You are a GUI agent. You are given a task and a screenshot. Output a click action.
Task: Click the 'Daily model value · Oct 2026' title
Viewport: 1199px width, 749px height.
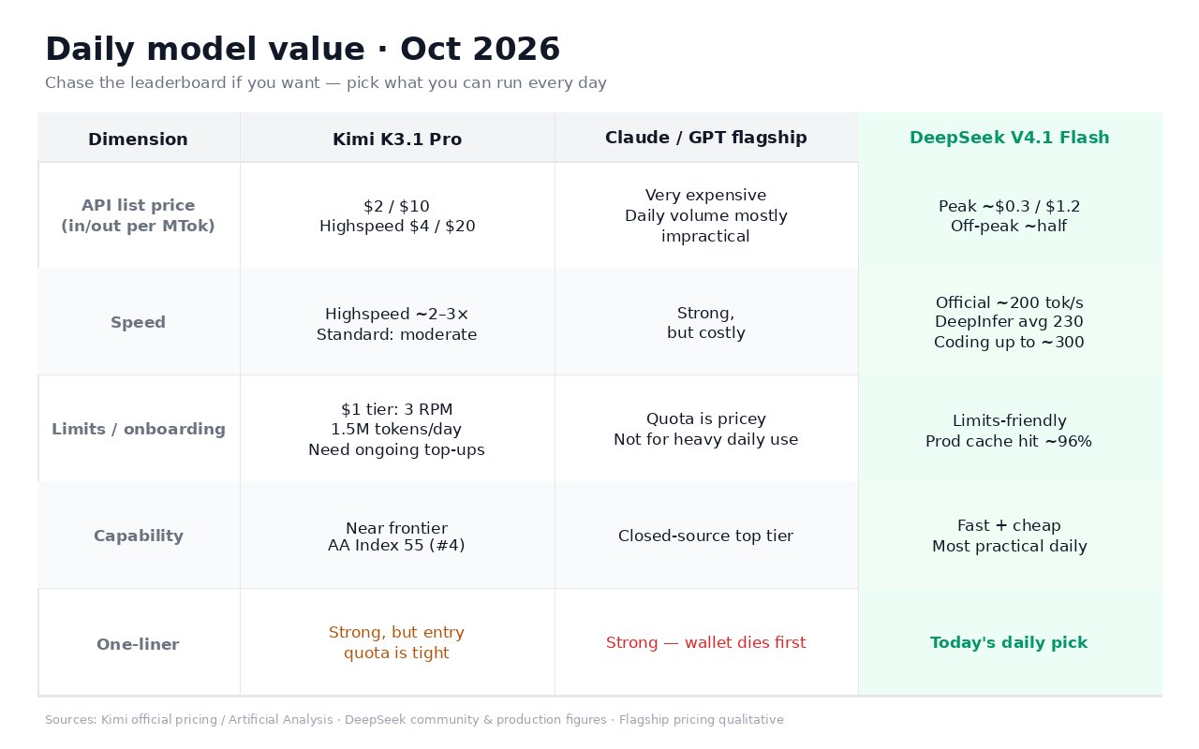303,49
